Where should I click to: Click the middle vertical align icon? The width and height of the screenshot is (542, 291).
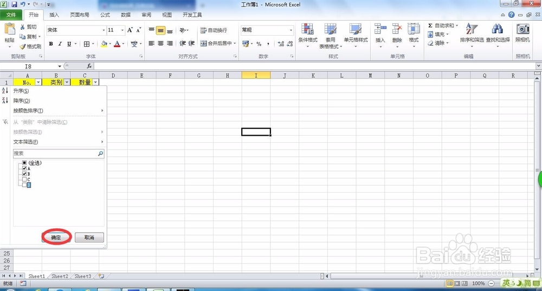click(x=160, y=31)
